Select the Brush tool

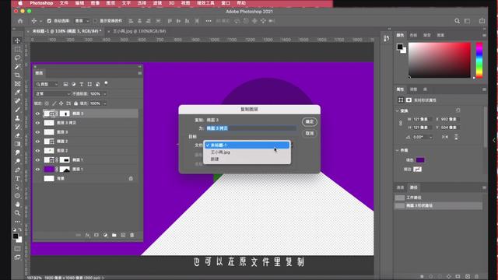(x=17, y=110)
